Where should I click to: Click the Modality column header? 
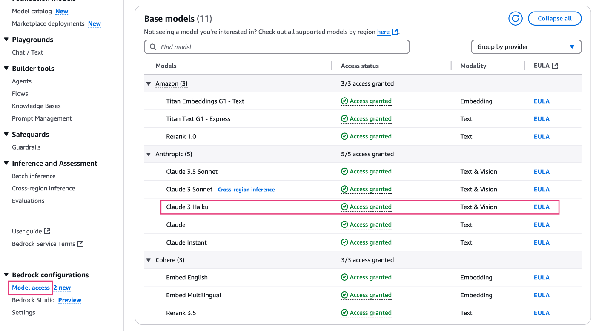[x=473, y=66]
